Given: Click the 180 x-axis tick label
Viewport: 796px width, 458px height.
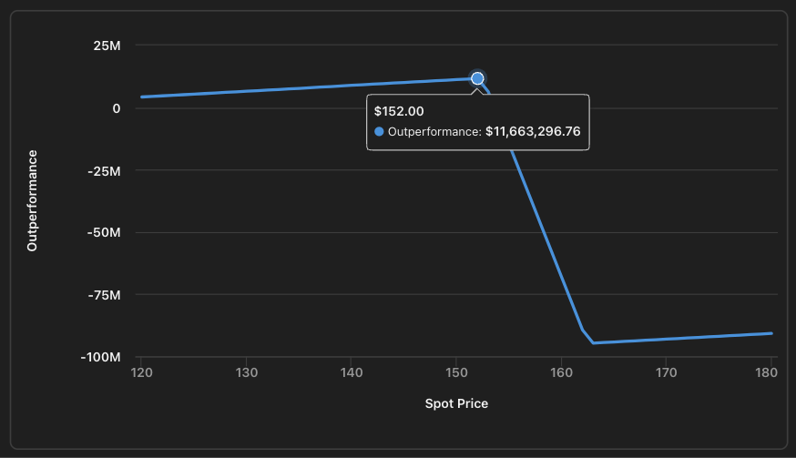Looking at the screenshot, I should 771,372.
